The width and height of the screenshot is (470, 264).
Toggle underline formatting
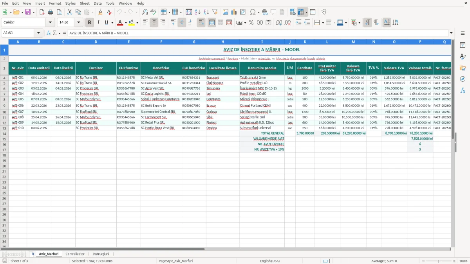click(x=107, y=23)
